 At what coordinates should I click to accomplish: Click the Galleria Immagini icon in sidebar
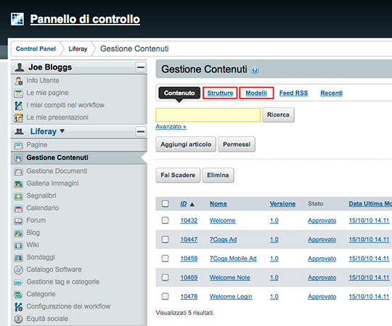pos(18,184)
